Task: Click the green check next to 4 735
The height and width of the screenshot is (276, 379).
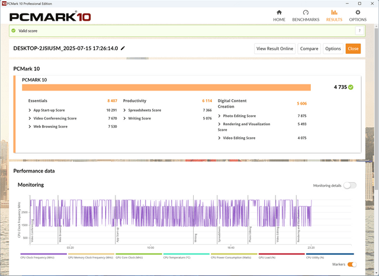Action: pyautogui.click(x=351, y=87)
